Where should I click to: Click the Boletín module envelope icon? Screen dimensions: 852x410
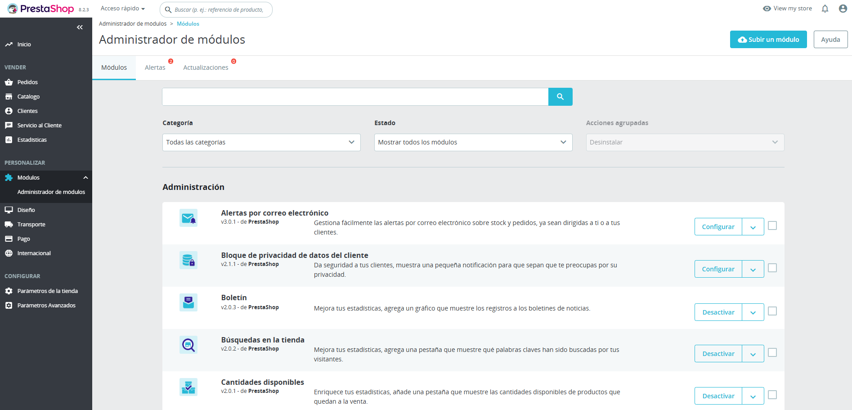coord(188,302)
